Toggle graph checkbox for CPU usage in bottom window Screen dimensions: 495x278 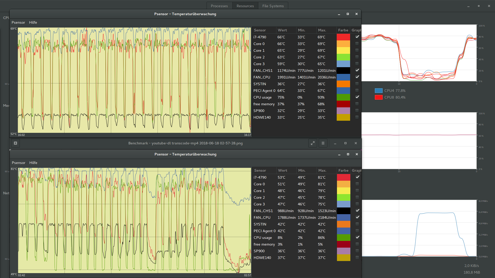[357, 237]
